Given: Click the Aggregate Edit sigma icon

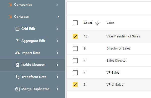Looking at the screenshot, I should click(17, 41).
